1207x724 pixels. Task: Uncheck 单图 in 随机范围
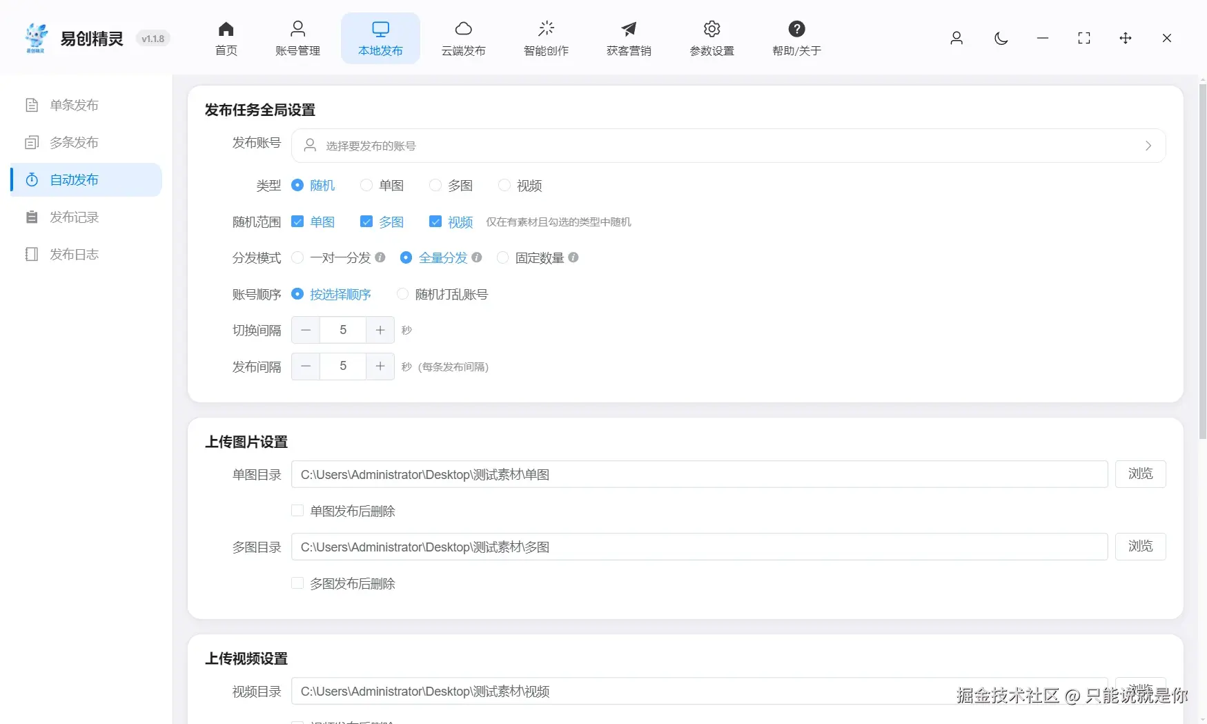[x=297, y=222]
